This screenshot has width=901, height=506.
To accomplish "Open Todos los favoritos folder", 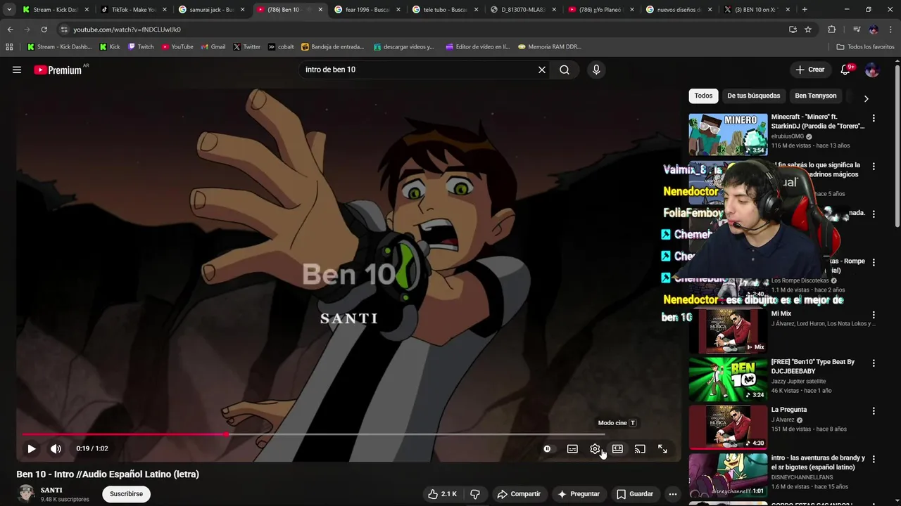I will [865, 47].
